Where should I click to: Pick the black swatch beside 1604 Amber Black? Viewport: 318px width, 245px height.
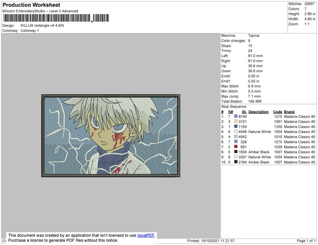tap(236, 152)
